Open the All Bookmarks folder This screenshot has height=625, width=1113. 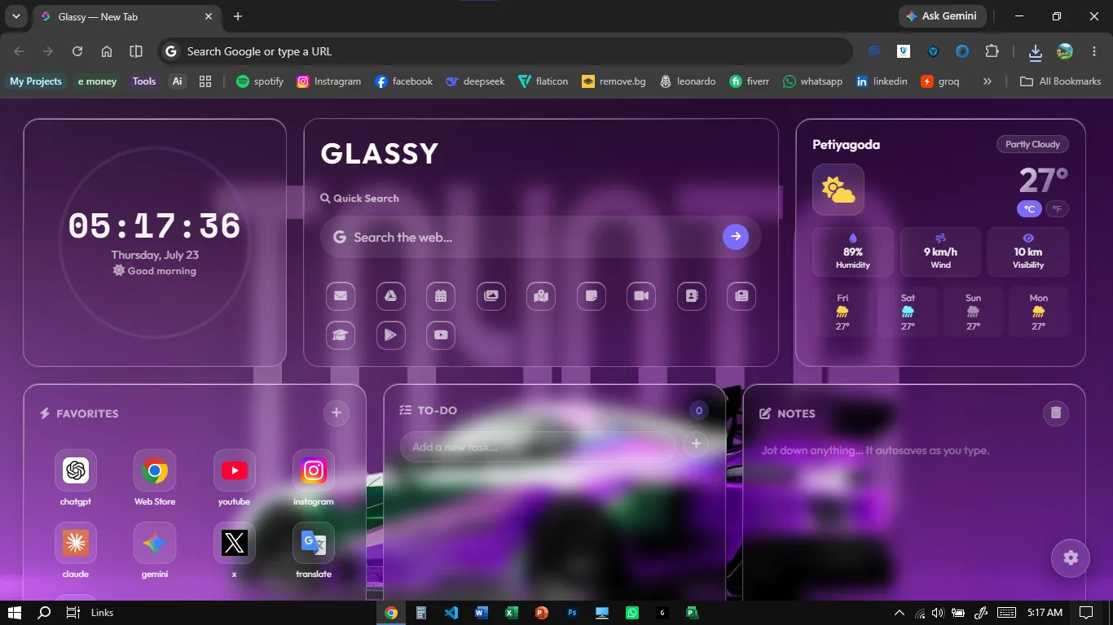click(1061, 81)
